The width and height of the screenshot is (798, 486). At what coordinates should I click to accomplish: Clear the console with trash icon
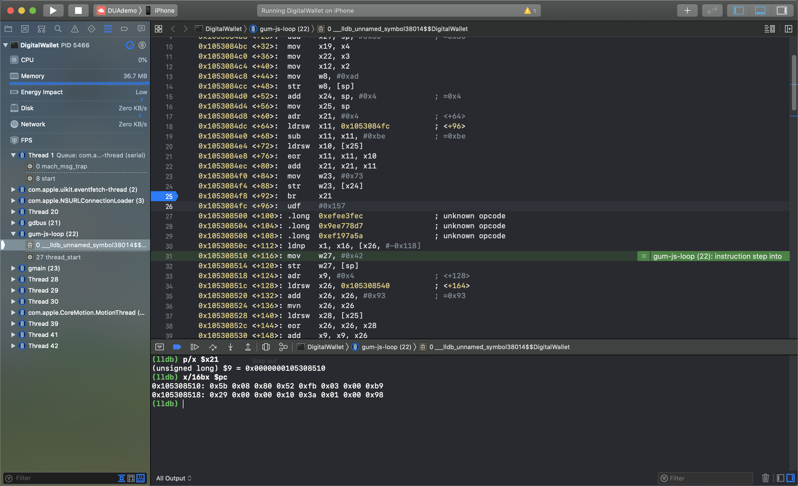click(765, 478)
